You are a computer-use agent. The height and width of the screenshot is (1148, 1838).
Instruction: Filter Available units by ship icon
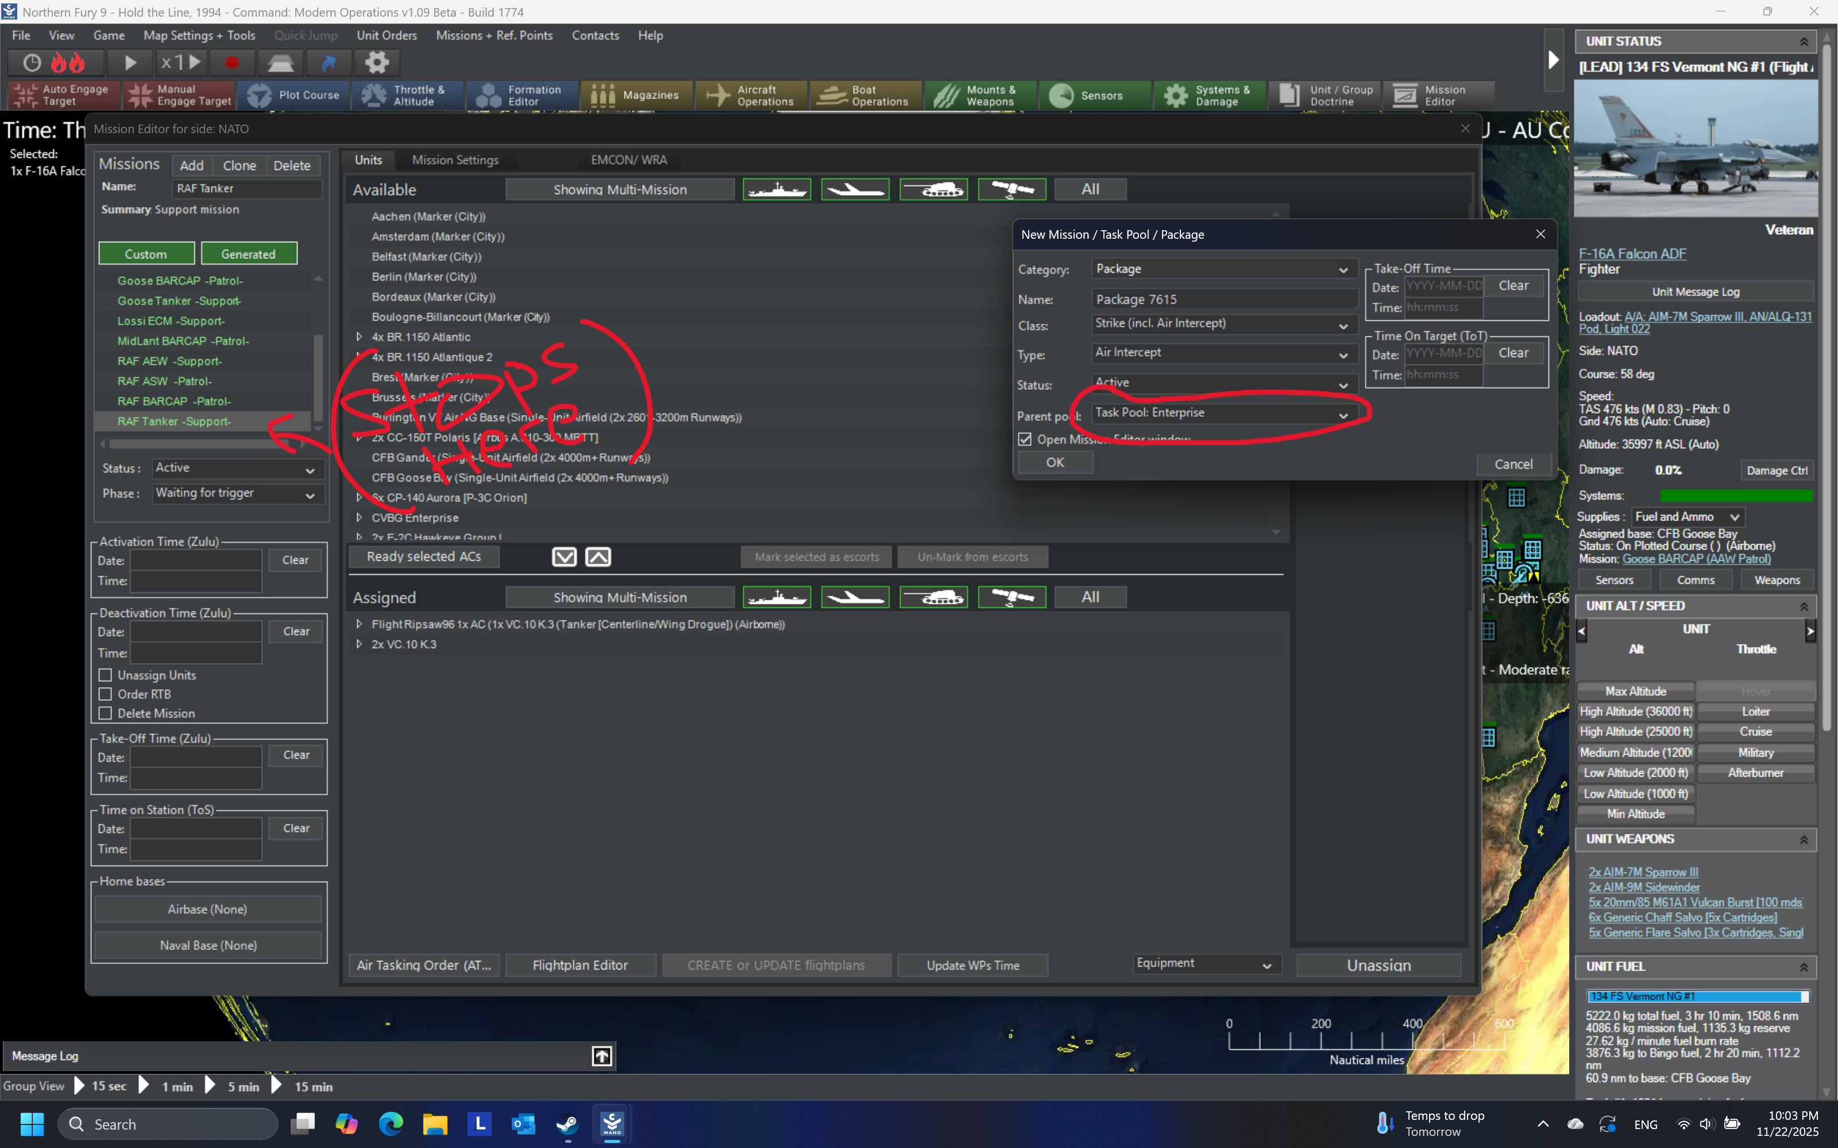click(x=776, y=189)
